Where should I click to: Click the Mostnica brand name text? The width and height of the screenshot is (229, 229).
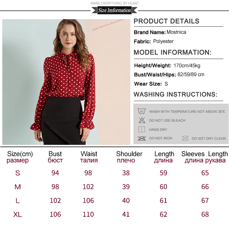(x=176, y=32)
